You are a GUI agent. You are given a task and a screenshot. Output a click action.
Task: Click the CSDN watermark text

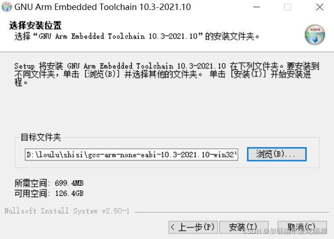pos(285,231)
